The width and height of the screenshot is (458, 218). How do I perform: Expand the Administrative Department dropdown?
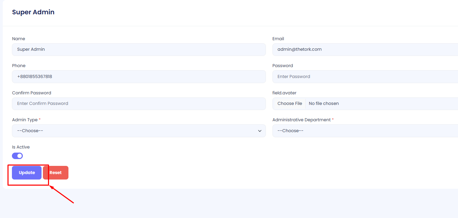click(364, 131)
